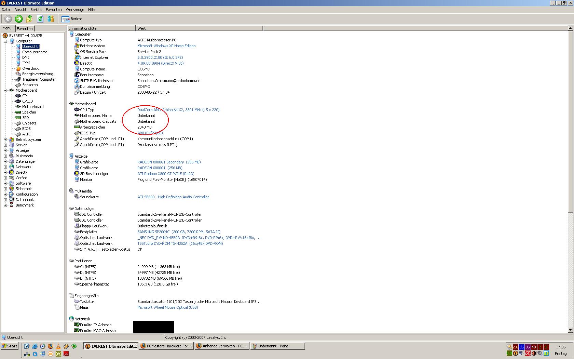Click the green refresh toolbar icon
The height and width of the screenshot is (359, 574).
point(40,19)
